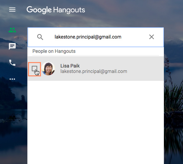Show more options via three-dots icon
Image resolution: width=183 pixels, height=164 pixels.
point(12,79)
